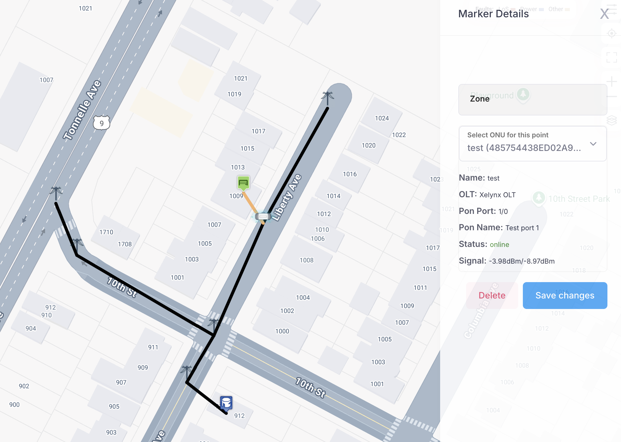Click the utility pole on Tonnelle Ave
This screenshot has height=442, width=621.
(x=56, y=193)
